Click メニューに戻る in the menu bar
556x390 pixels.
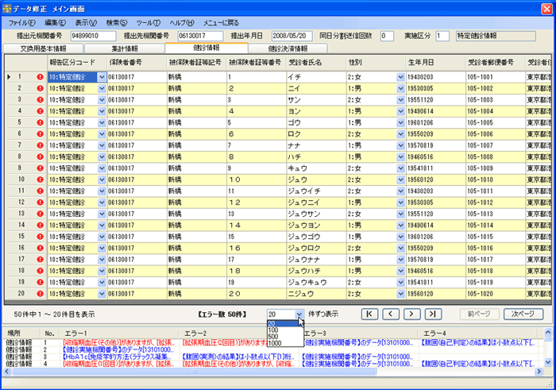pyautogui.click(x=221, y=23)
